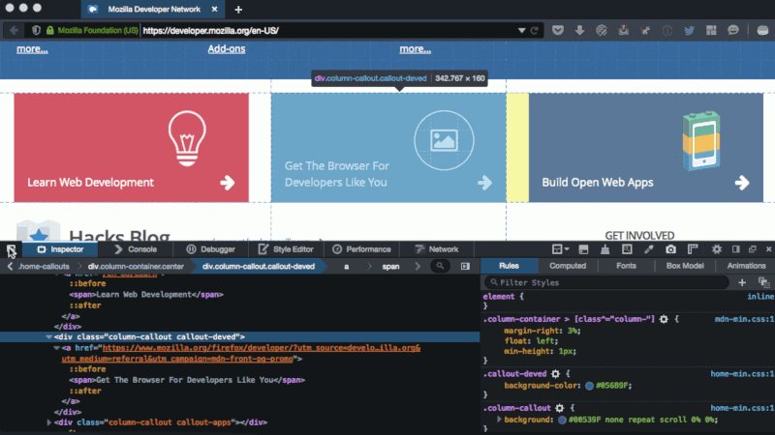Screen dimensions: 775x435
Task: Focus the Filter Styles search field
Action: [607, 282]
